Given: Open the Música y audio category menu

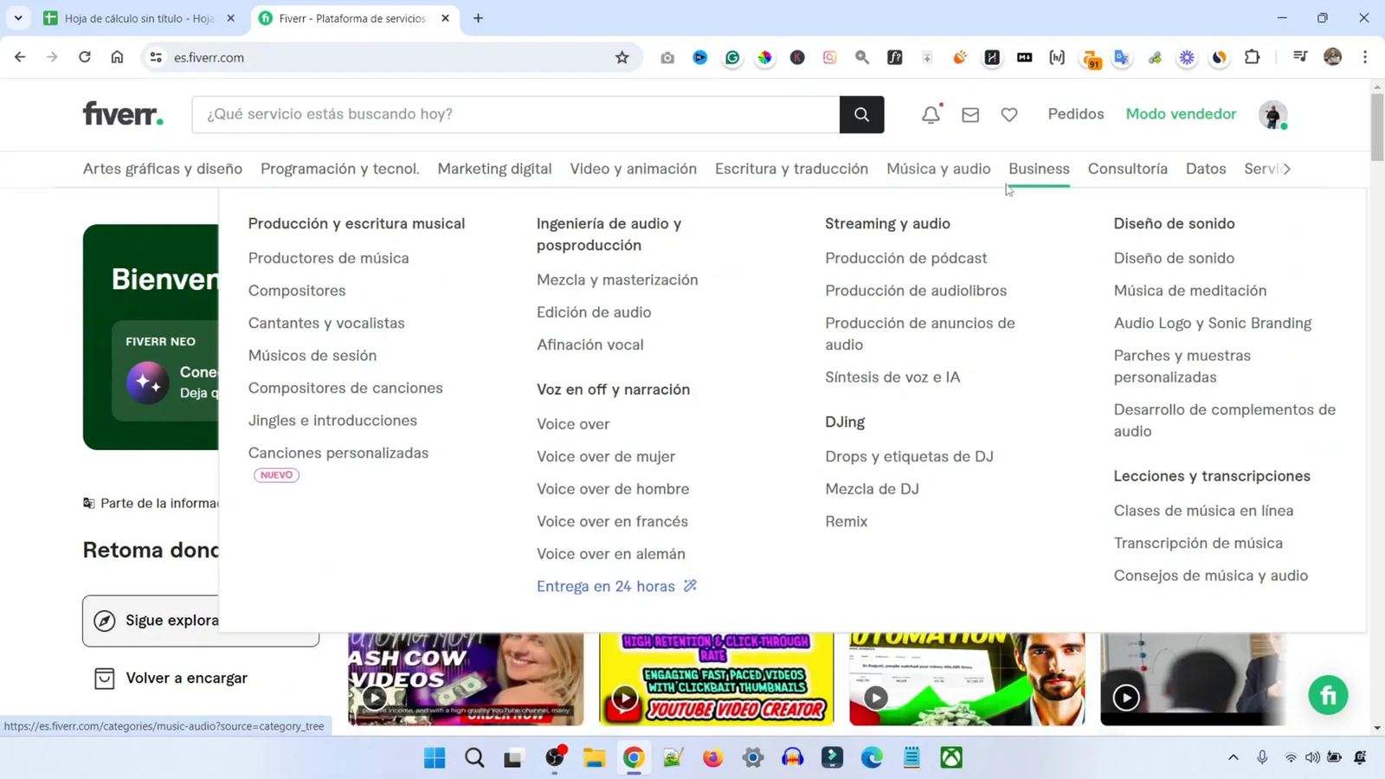Looking at the screenshot, I should click(x=938, y=169).
